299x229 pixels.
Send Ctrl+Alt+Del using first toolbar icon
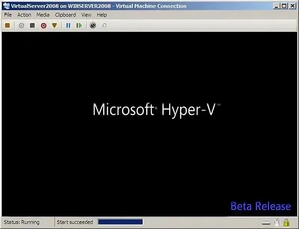click(7, 25)
